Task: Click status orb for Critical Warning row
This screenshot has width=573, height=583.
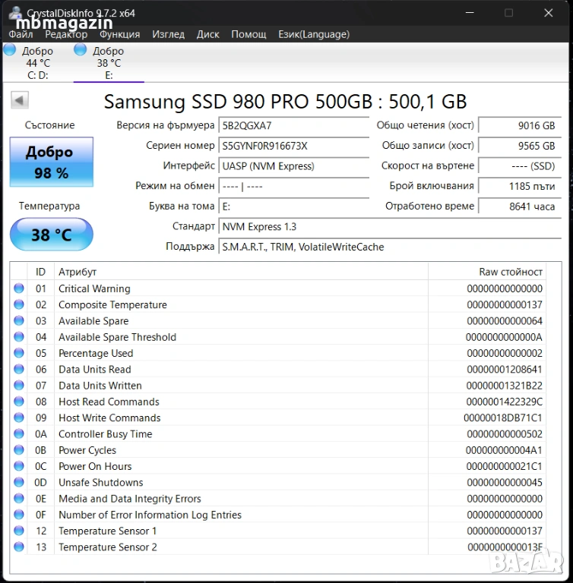Action: click(x=19, y=288)
